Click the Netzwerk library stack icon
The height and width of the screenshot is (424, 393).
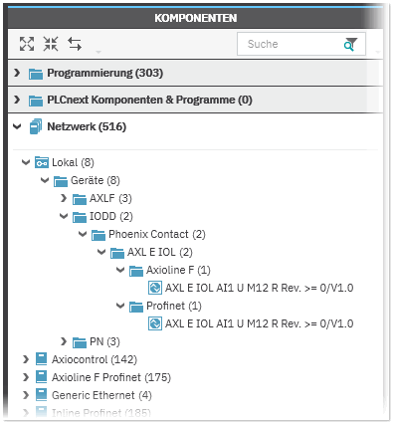(36, 126)
